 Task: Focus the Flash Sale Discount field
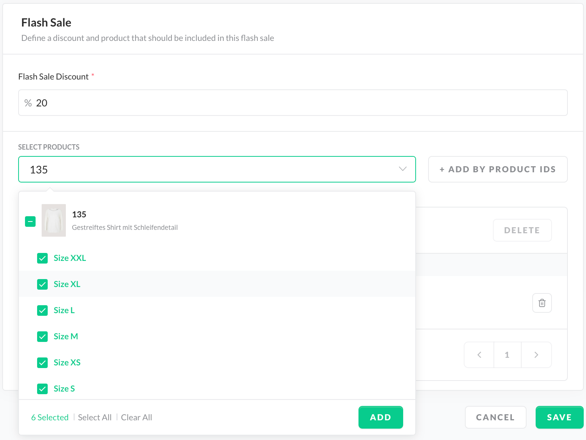tap(293, 103)
